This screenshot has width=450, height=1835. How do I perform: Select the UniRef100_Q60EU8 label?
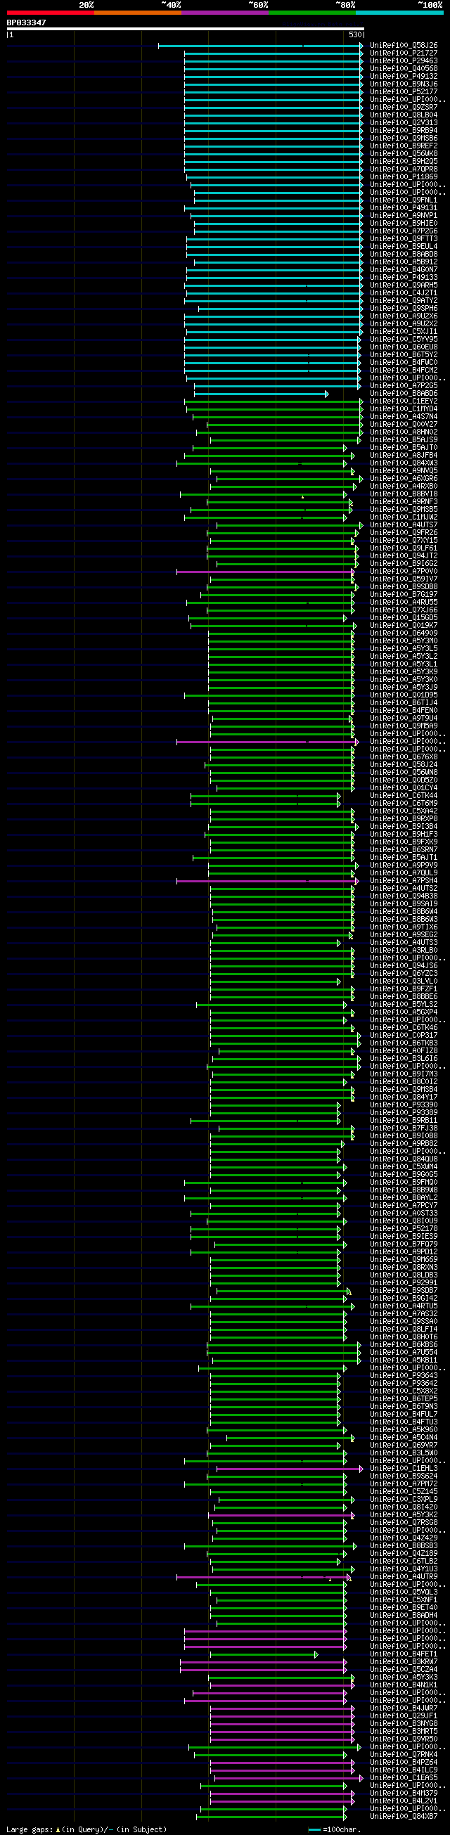pos(404,347)
